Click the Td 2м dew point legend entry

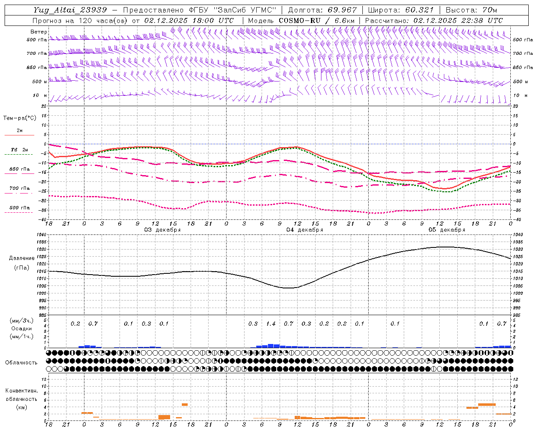click(x=20, y=150)
